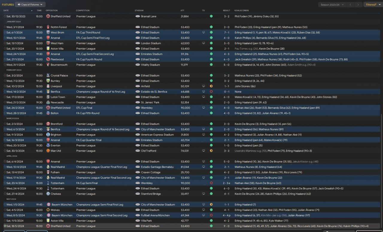Open the Chelsea club badge
Screen dimensions: 383x232
coord(48,194)
